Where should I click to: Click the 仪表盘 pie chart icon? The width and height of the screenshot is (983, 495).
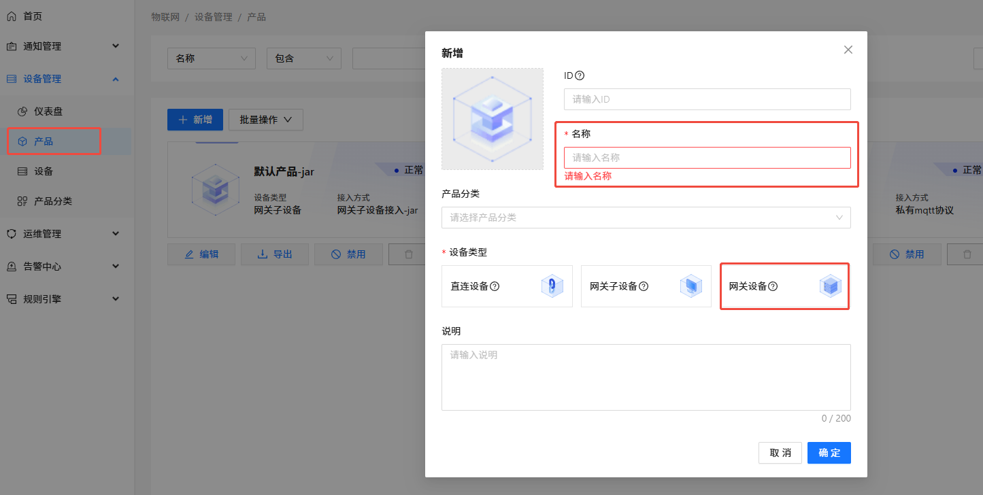pyautogui.click(x=22, y=111)
